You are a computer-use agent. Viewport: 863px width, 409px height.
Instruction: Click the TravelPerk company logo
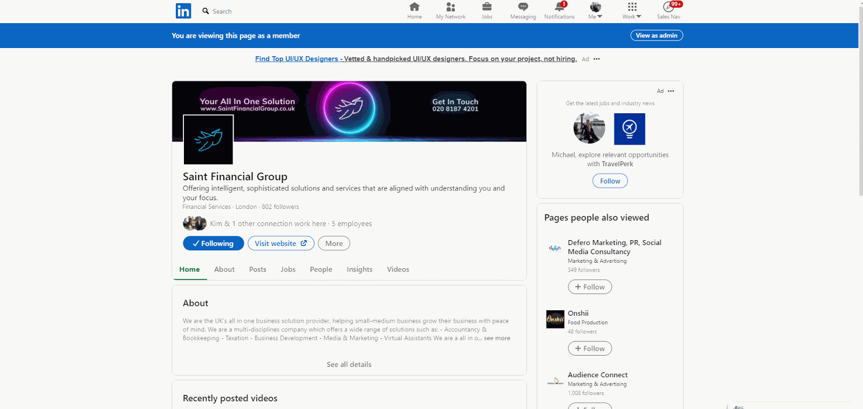pyautogui.click(x=629, y=129)
